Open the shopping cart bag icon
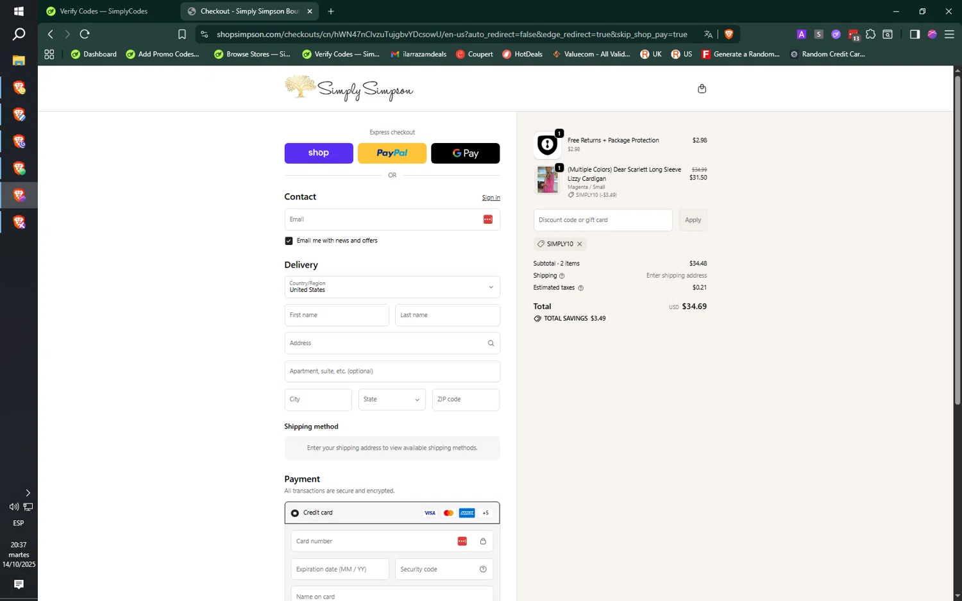 pos(702,89)
